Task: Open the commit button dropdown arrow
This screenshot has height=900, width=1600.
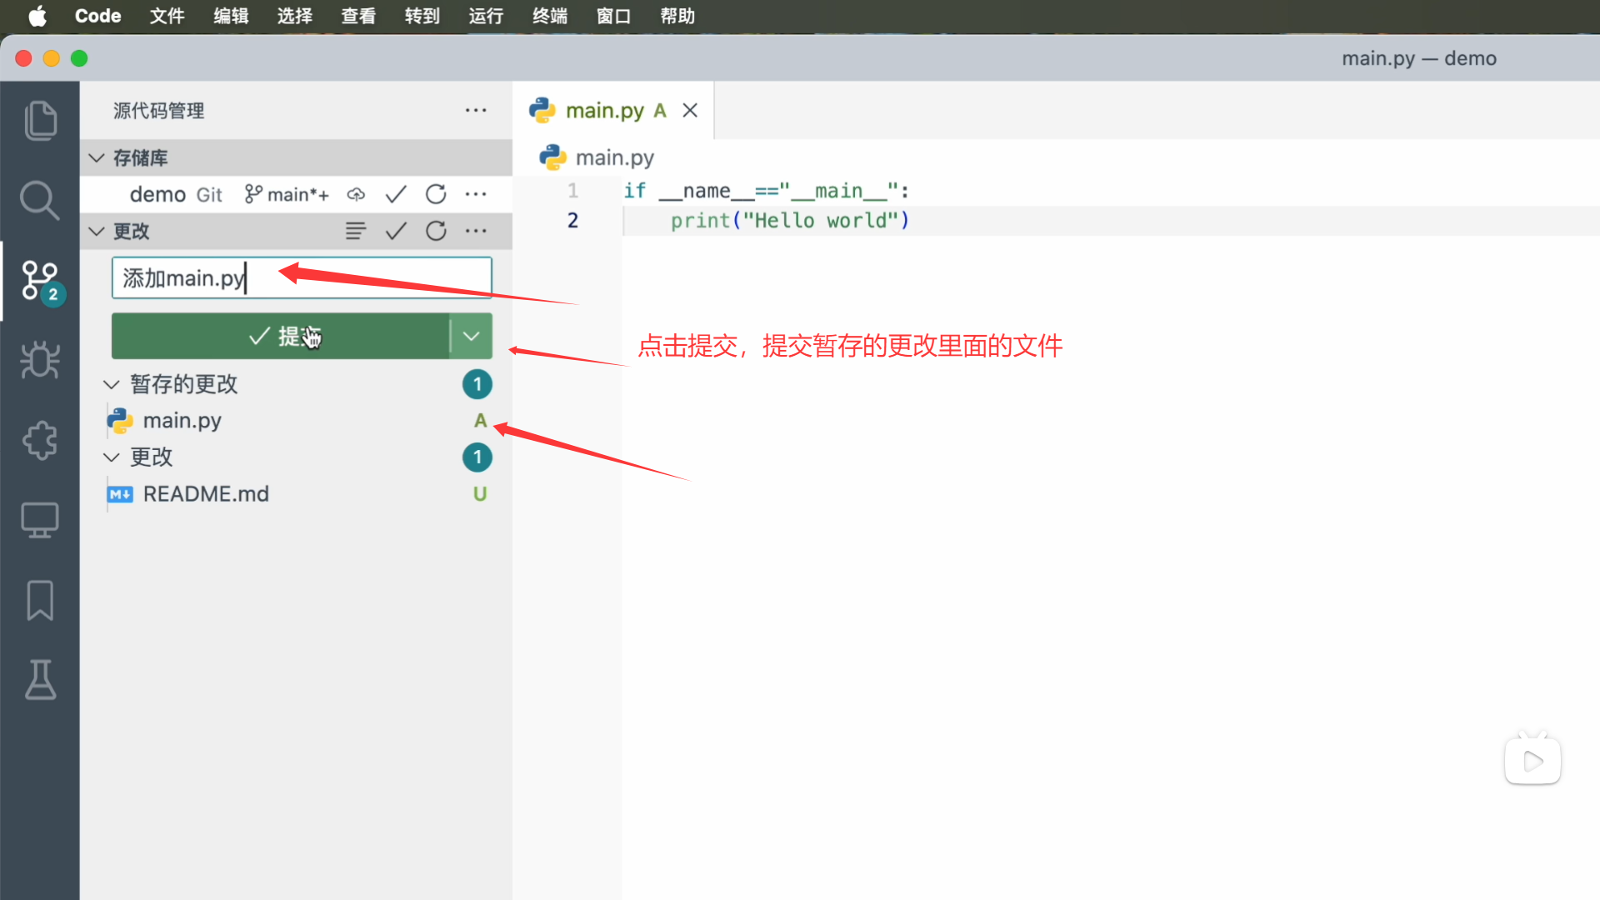Action: [x=471, y=336]
